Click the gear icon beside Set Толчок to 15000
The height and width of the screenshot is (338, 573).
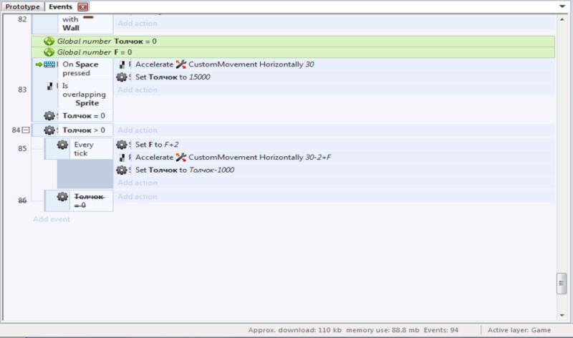(122, 77)
